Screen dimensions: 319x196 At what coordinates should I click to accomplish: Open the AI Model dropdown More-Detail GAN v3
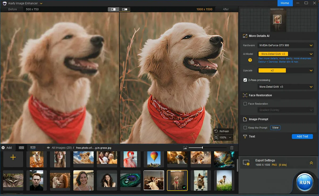[286, 54]
